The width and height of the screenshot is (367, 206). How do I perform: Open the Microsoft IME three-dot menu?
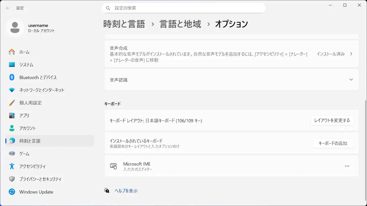pyautogui.click(x=347, y=166)
